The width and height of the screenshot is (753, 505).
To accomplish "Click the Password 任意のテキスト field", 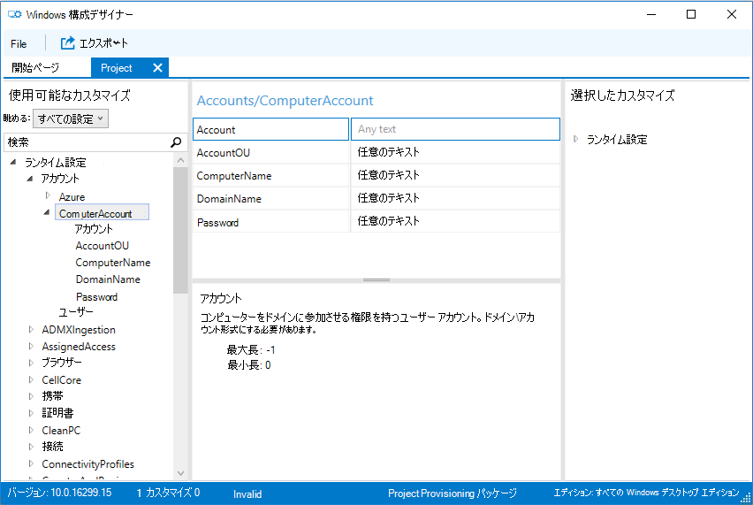I will click(x=455, y=221).
